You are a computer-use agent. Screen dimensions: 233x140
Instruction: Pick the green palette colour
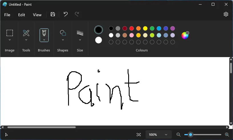152,28
